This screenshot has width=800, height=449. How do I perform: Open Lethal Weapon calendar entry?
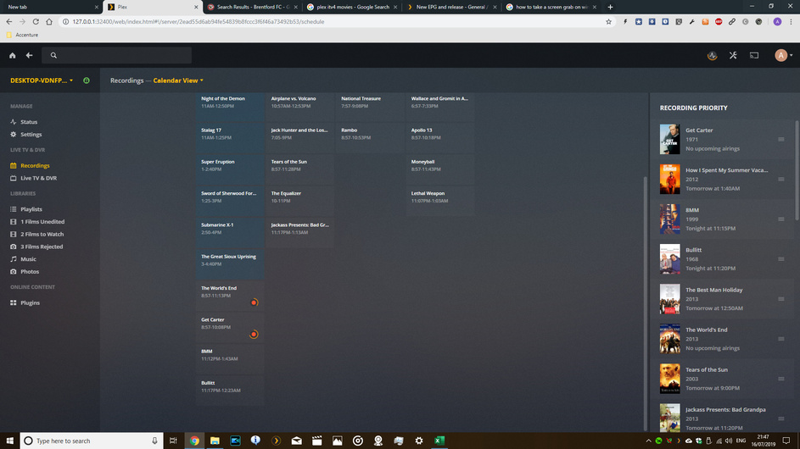pyautogui.click(x=440, y=201)
